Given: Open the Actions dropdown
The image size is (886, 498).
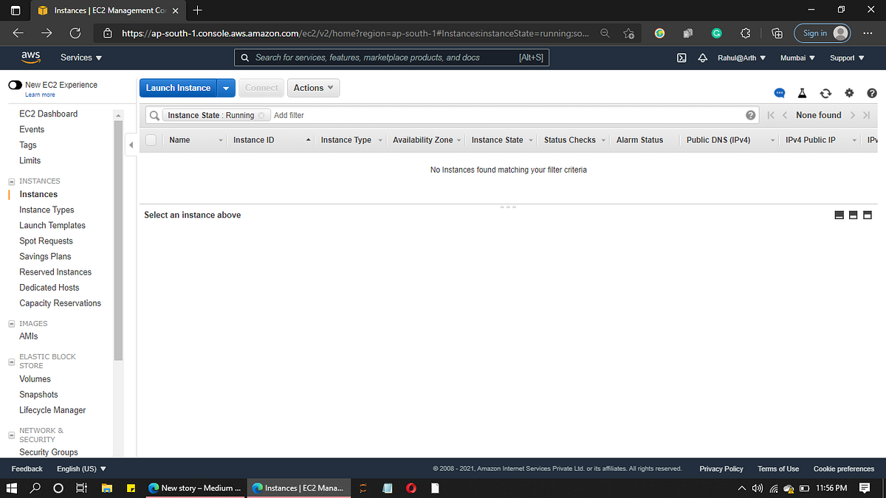Looking at the screenshot, I should [x=313, y=87].
